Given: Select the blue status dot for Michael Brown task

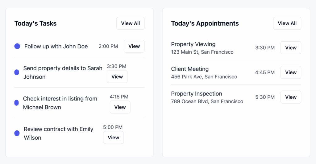Looking at the screenshot, I should click(x=17, y=103).
